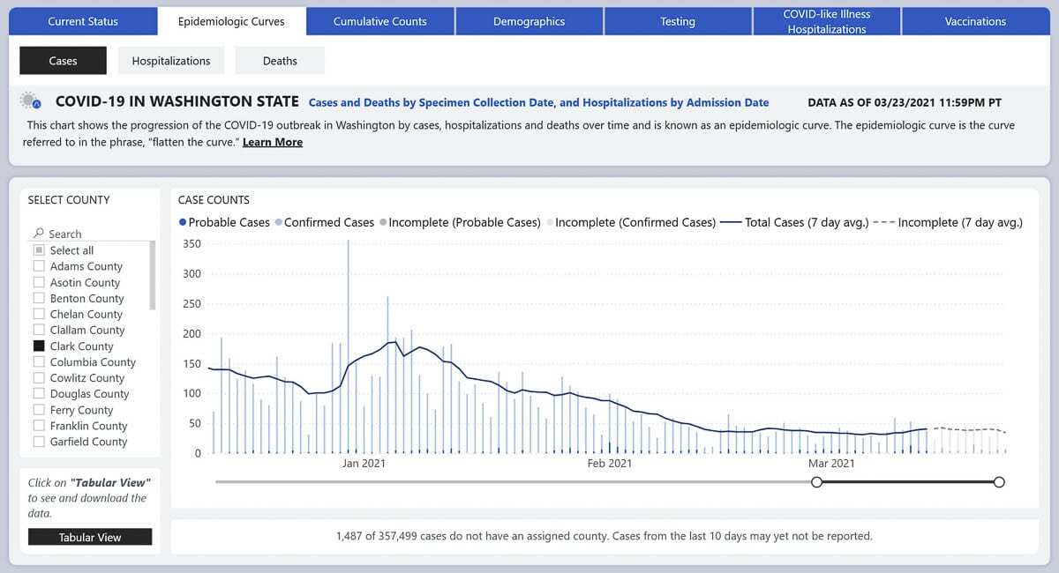Open the Tabular View button
This screenshot has height=573, width=1059.
pyautogui.click(x=90, y=537)
